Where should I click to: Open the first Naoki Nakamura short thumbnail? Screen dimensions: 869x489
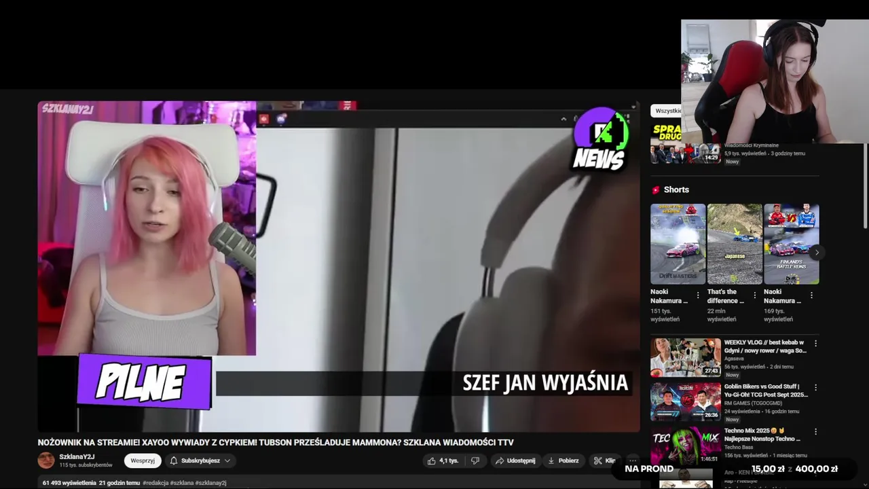tap(678, 244)
